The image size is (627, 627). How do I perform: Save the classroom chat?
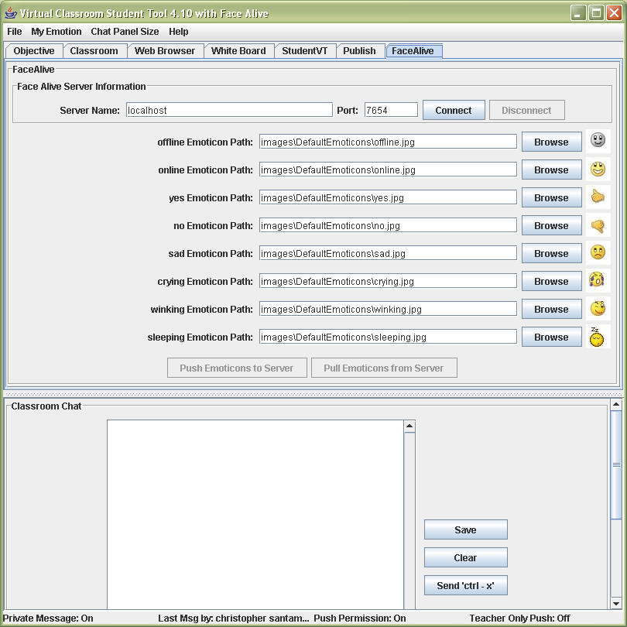point(465,530)
